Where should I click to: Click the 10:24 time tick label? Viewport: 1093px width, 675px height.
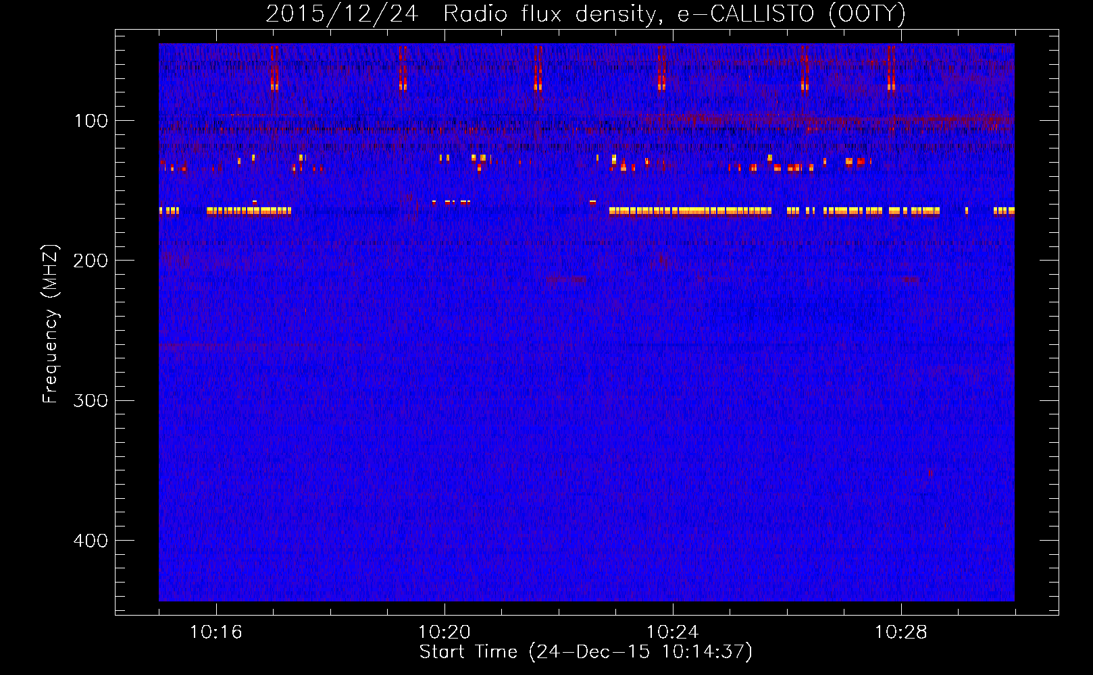673,632
